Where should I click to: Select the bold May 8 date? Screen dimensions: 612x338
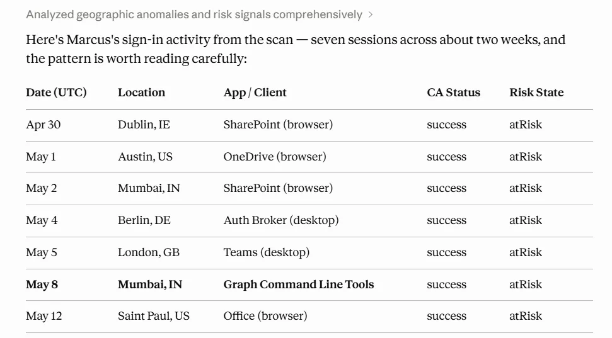click(x=42, y=284)
